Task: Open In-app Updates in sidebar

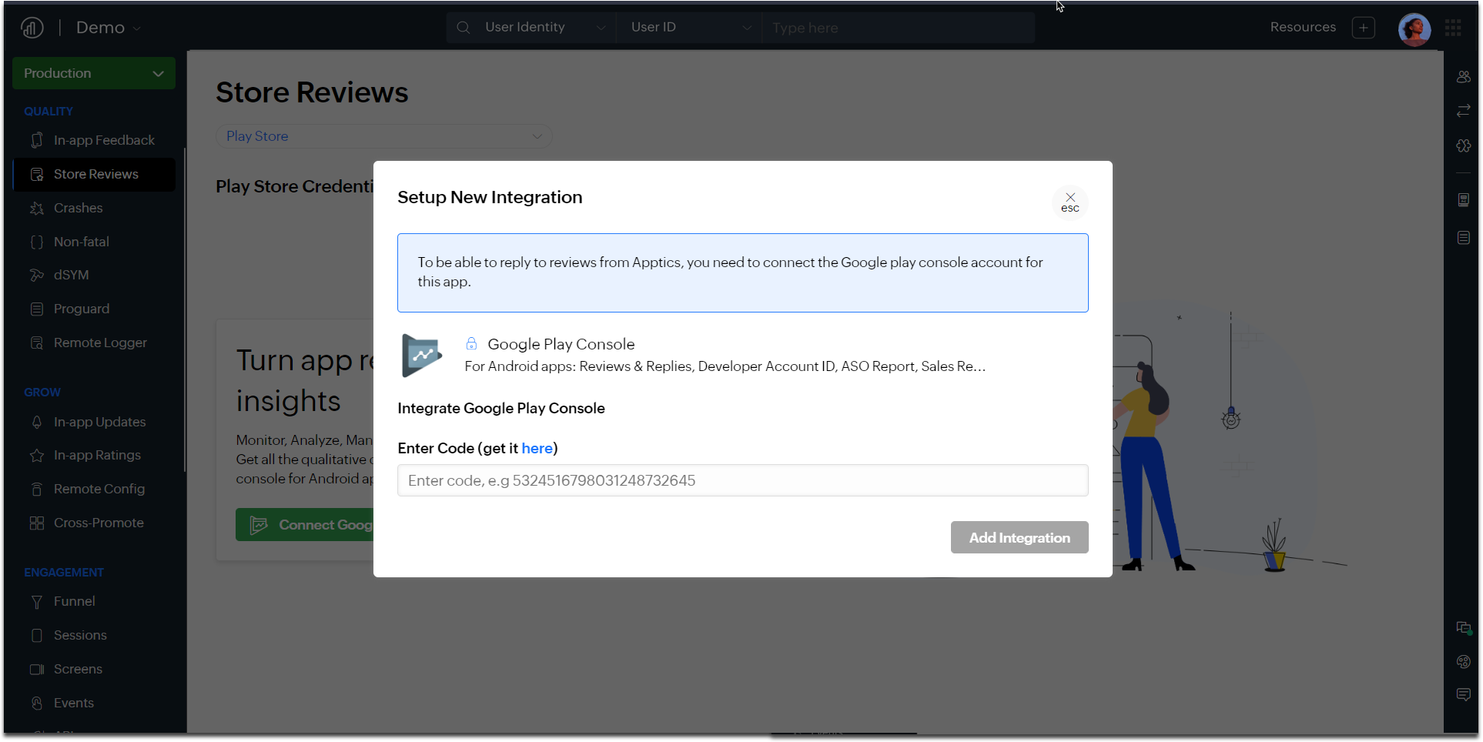Action: pos(94,422)
